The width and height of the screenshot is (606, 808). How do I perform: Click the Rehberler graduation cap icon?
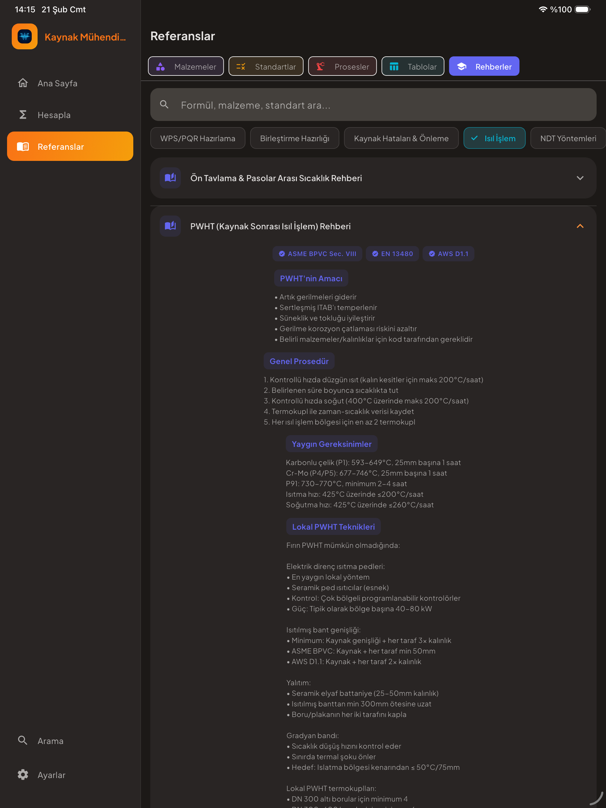(462, 66)
